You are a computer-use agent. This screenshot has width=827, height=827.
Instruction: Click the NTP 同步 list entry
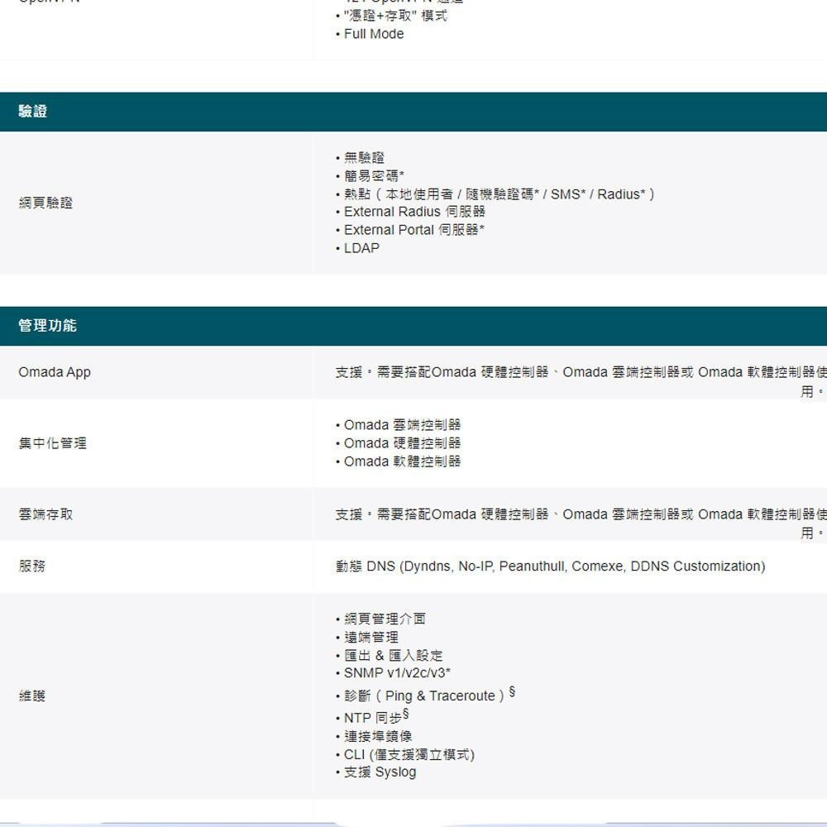[371, 718]
